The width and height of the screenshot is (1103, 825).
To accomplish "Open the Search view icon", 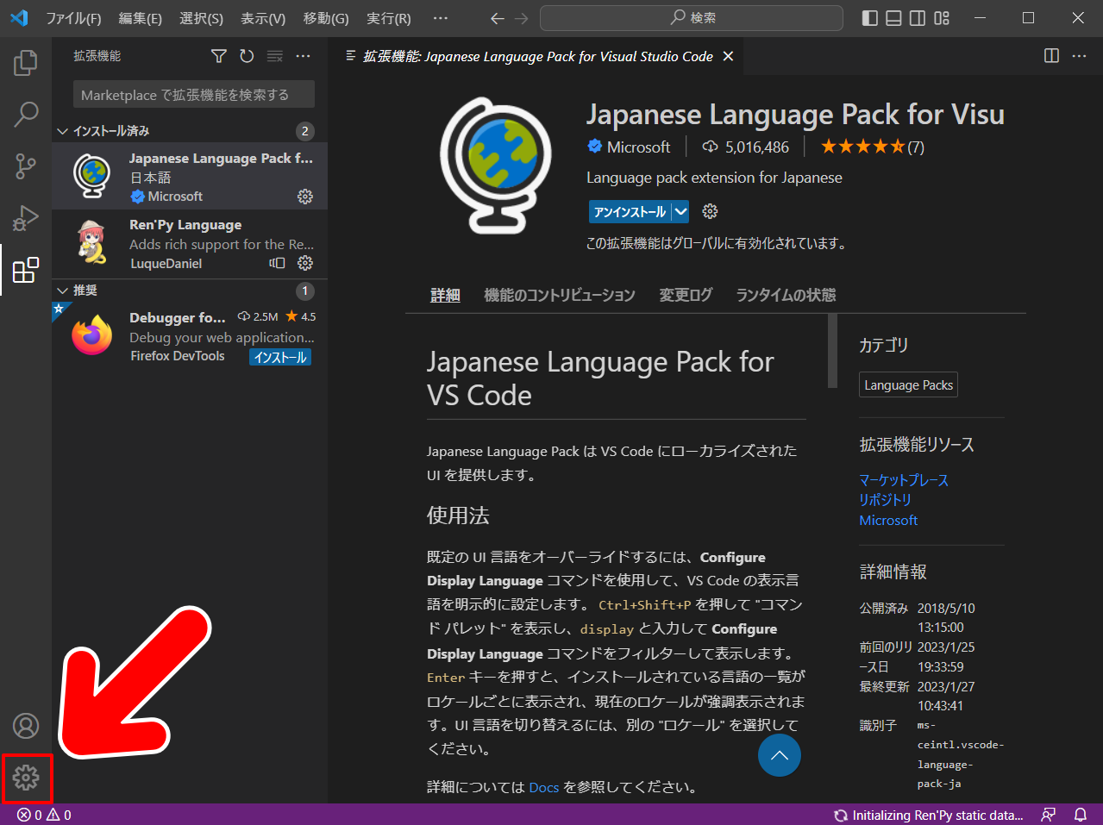I will coord(26,114).
